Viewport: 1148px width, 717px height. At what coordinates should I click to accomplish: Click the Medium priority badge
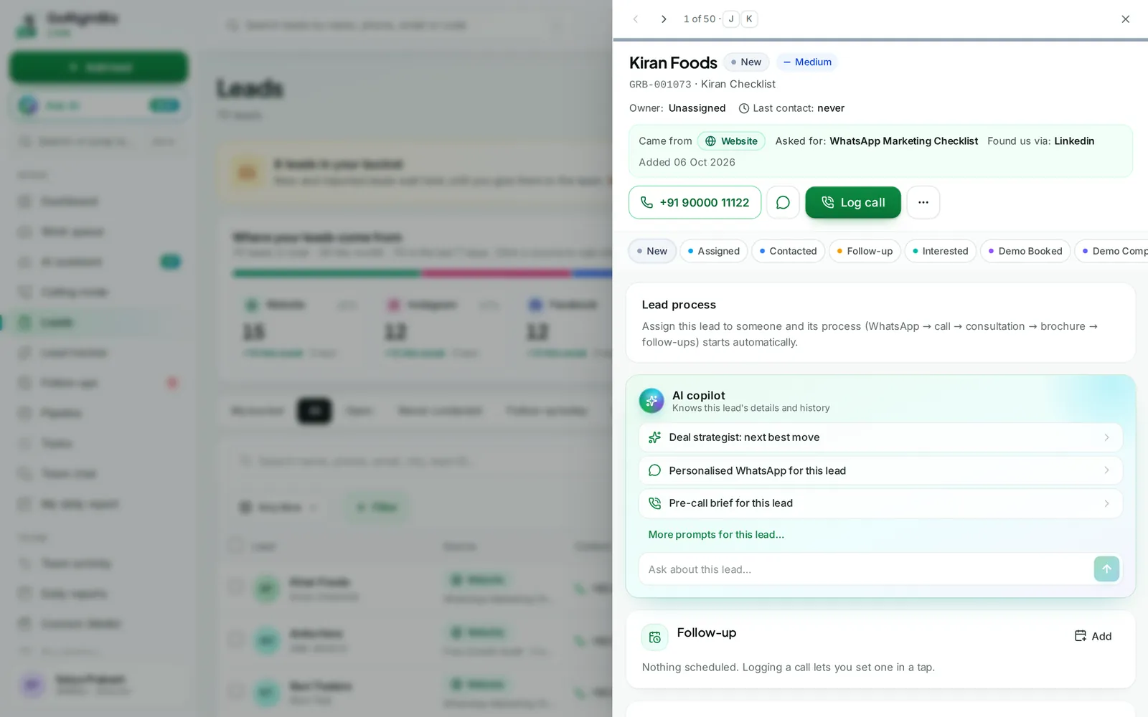(x=806, y=62)
